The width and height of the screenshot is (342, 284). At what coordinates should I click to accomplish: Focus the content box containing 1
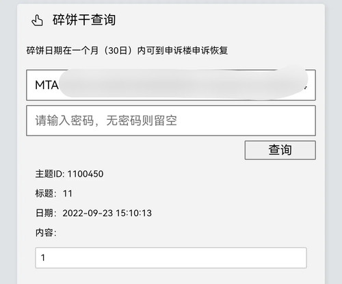pos(171,258)
